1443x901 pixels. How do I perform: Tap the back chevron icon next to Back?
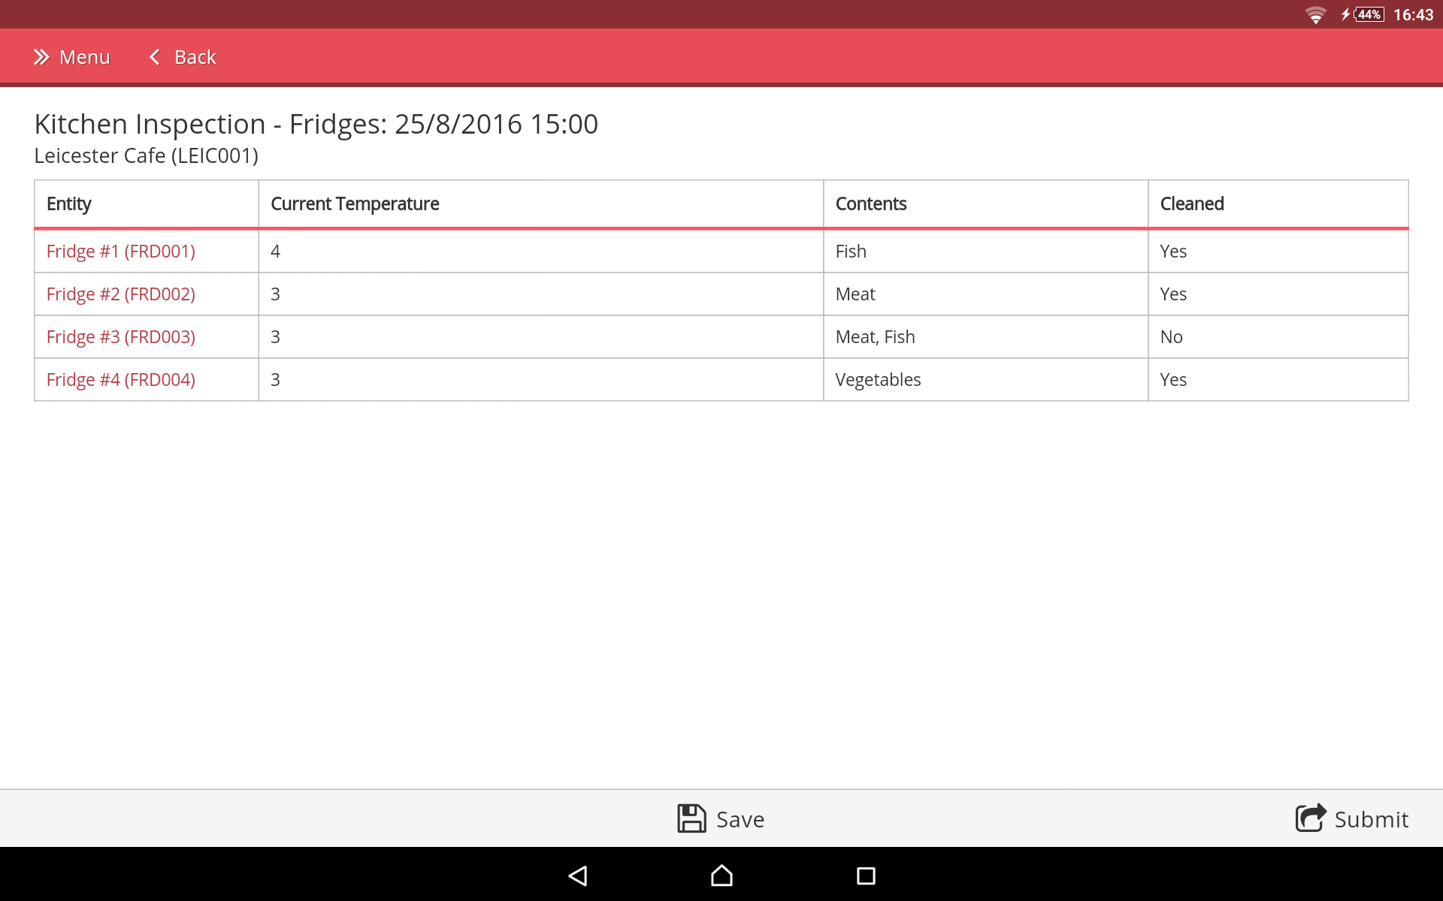[x=154, y=56]
